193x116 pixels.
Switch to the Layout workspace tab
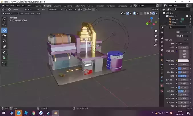point(38,6)
